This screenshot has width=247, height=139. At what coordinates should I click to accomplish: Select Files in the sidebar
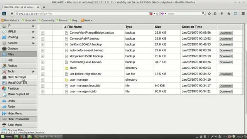point(19,54)
